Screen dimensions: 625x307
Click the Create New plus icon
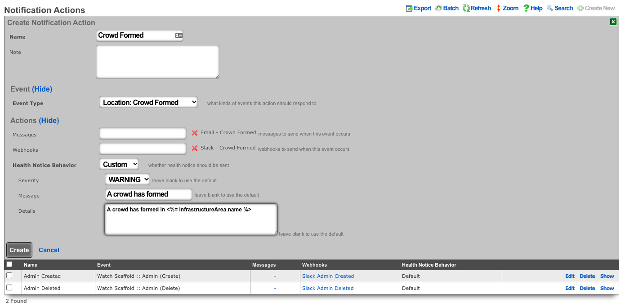click(x=580, y=8)
